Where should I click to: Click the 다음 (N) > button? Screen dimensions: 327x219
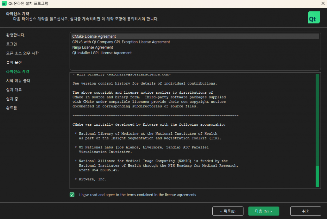[x=263, y=211]
